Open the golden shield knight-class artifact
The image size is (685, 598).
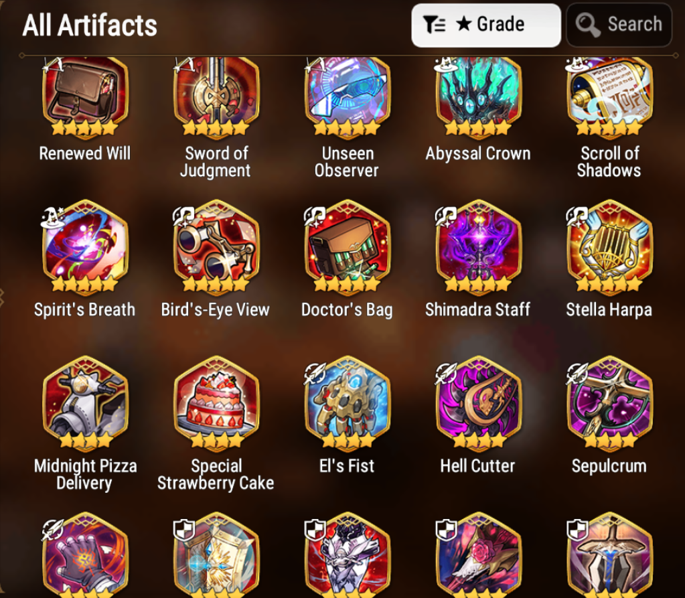coord(216,554)
